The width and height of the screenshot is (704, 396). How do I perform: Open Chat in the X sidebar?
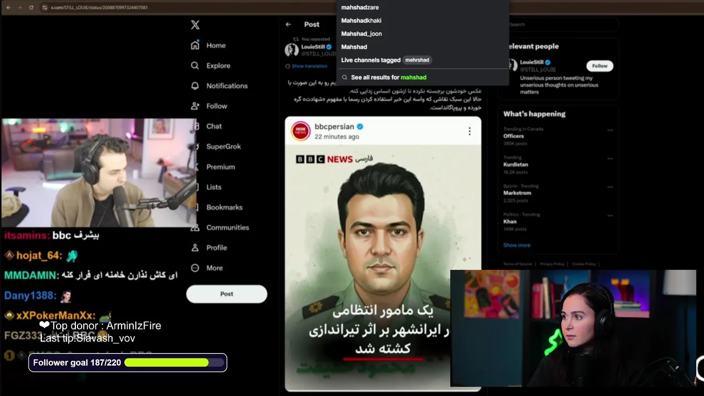tap(214, 126)
